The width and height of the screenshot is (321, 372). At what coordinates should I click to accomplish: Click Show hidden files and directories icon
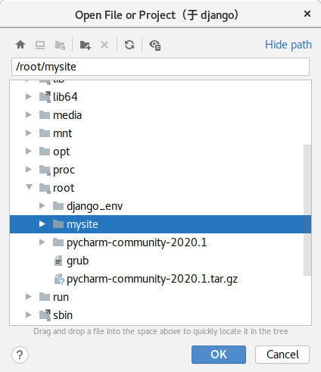tap(155, 45)
